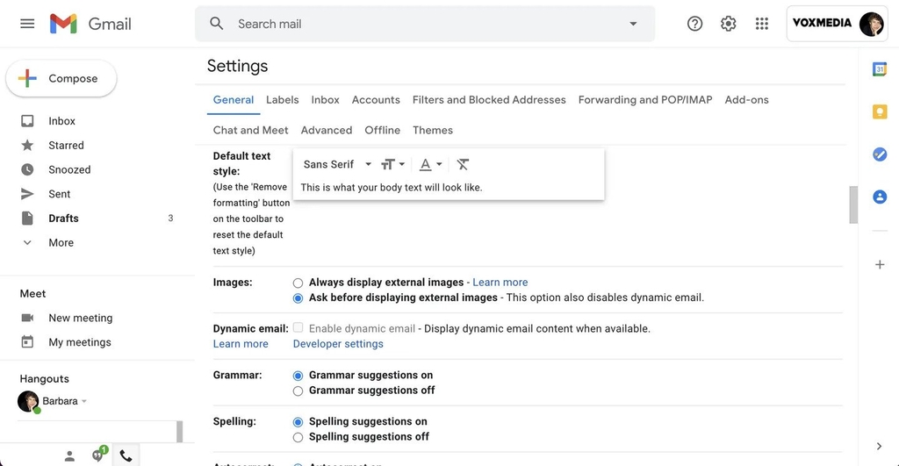Image resolution: width=899 pixels, height=466 pixels.
Task: Open Contacts in side panel
Action: coord(880,197)
